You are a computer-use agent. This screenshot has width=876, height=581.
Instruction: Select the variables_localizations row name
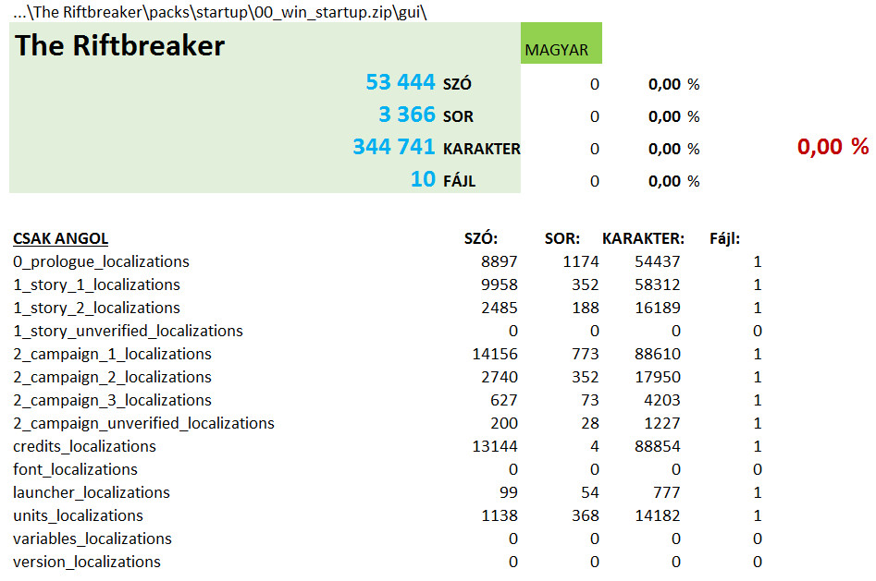tap(93, 539)
